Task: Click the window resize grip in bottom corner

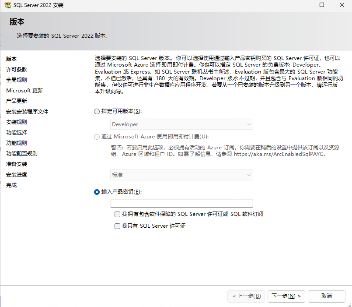Action: pos(349,305)
